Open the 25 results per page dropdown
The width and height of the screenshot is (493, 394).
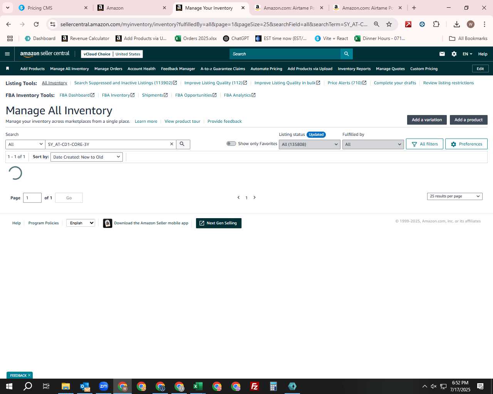click(x=454, y=196)
